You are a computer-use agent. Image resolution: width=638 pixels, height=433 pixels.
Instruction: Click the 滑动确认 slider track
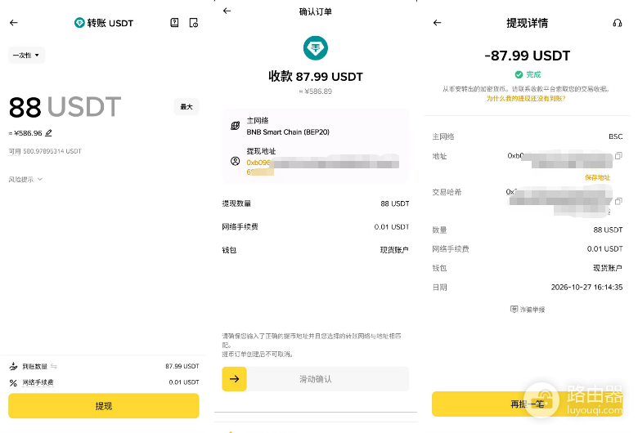316,379
